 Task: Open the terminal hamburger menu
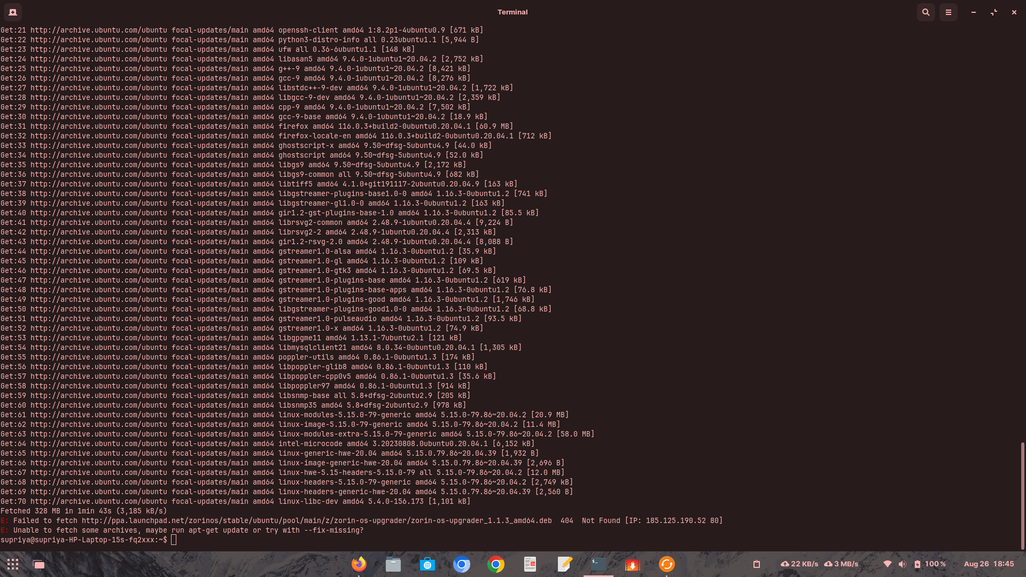[x=949, y=12]
